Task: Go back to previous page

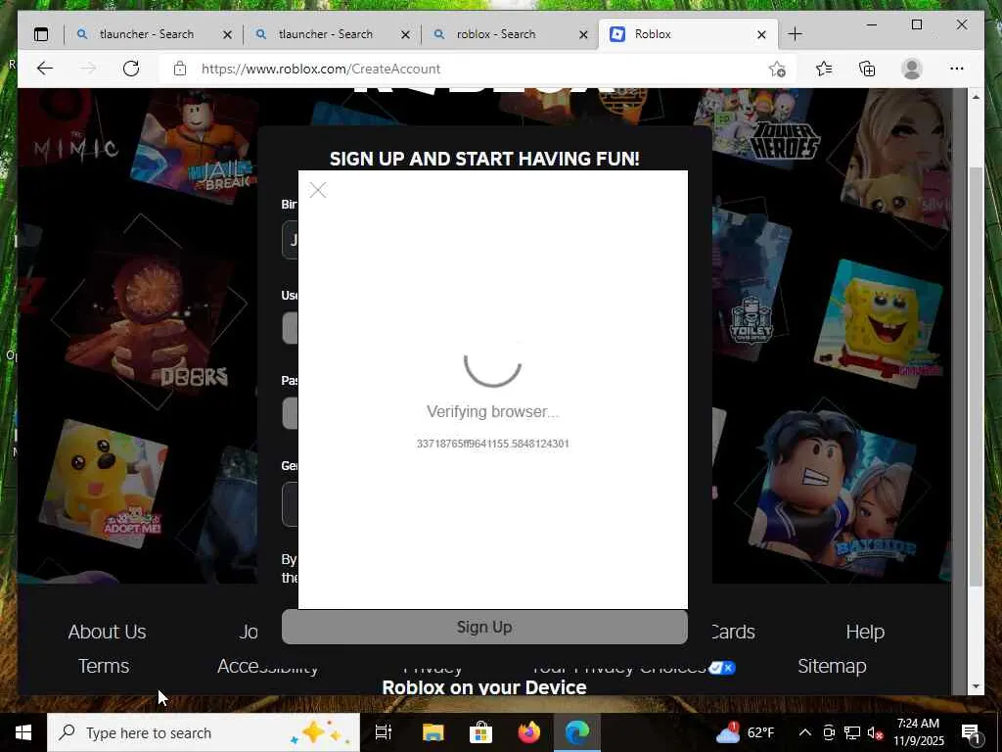Action: tap(45, 69)
